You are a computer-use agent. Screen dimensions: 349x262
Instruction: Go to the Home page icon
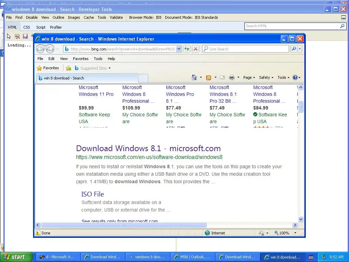point(194,77)
